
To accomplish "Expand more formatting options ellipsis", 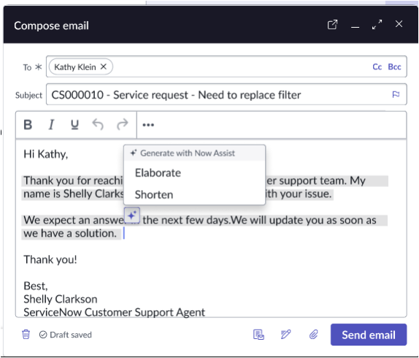I will (x=148, y=125).
